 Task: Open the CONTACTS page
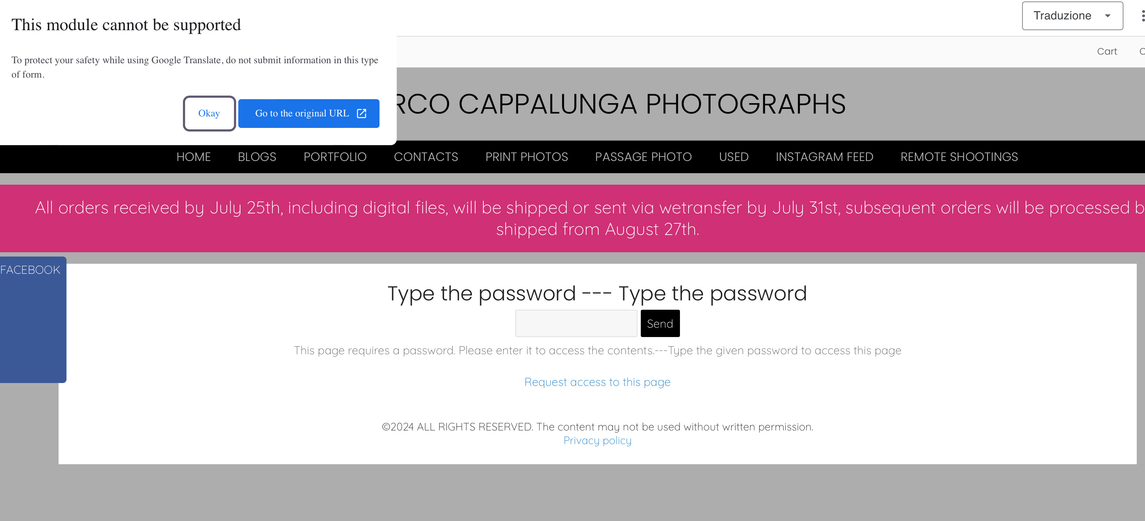pyautogui.click(x=426, y=157)
